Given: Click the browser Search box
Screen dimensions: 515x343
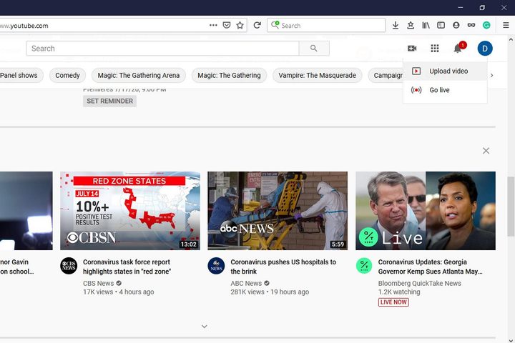Looking at the screenshot, I should pyautogui.click(x=326, y=25).
